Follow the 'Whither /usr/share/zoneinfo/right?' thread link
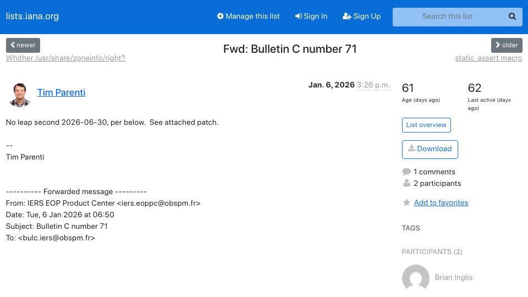The width and height of the screenshot is (528, 297). [x=65, y=58]
